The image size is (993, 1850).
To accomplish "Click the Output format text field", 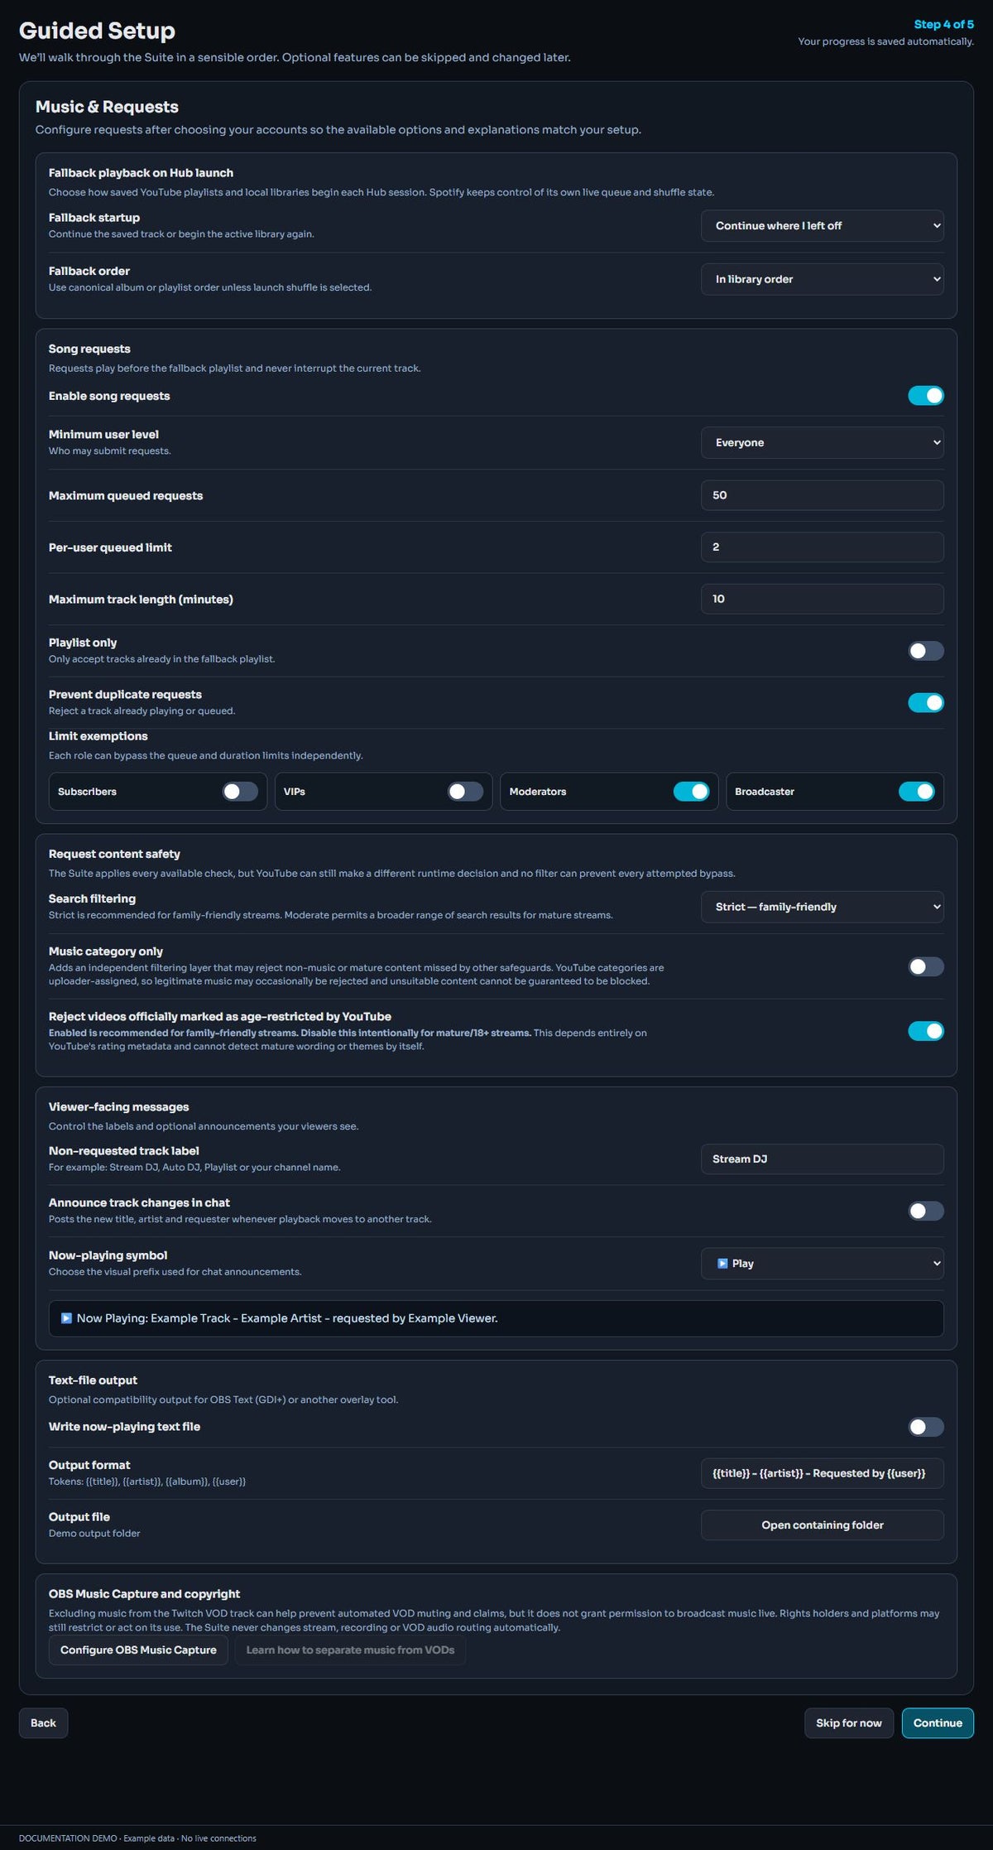I will click(822, 1473).
